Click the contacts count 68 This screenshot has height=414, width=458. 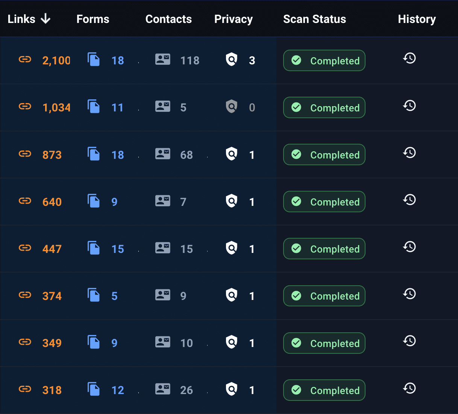[187, 155]
